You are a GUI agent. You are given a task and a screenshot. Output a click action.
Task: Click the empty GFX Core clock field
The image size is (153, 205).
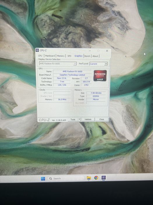tap(62, 93)
